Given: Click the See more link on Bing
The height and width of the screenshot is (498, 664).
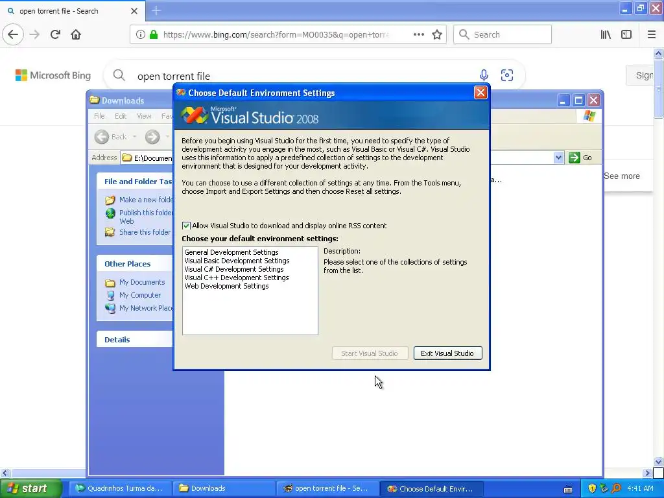Looking at the screenshot, I should pos(622,176).
